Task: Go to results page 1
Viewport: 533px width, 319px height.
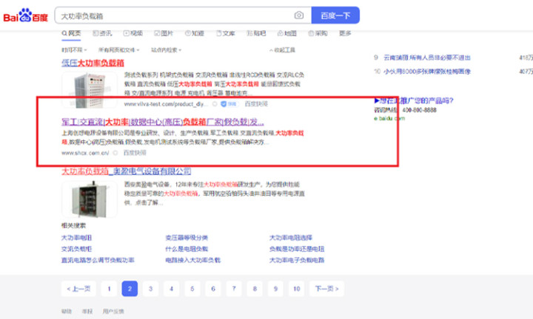Action: tap(109, 289)
